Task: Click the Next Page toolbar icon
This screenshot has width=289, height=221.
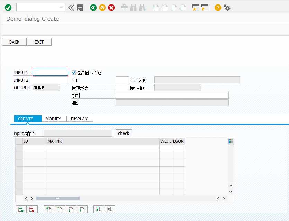Action: pyautogui.click(x=174, y=8)
